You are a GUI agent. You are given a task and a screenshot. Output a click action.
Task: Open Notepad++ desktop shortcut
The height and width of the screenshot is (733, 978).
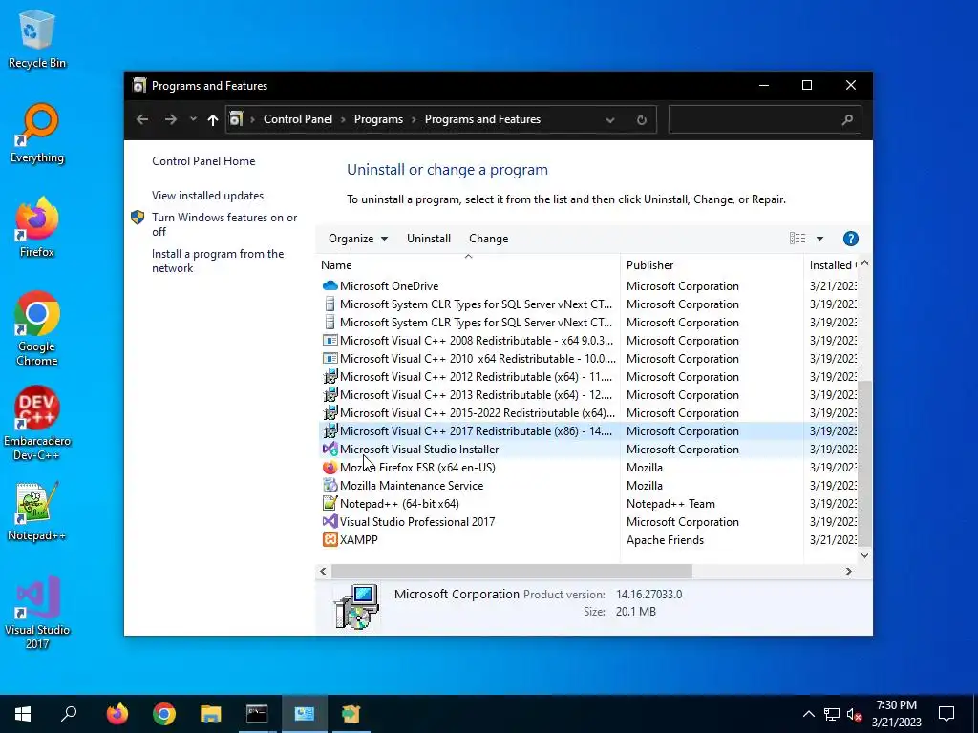coord(37,512)
